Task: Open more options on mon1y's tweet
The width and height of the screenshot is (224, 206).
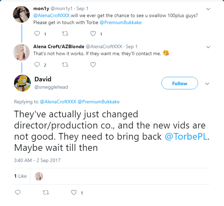Action: [x=208, y=9]
